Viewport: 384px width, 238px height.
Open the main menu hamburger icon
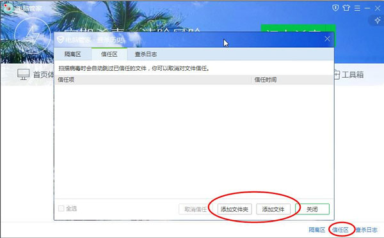click(x=357, y=8)
